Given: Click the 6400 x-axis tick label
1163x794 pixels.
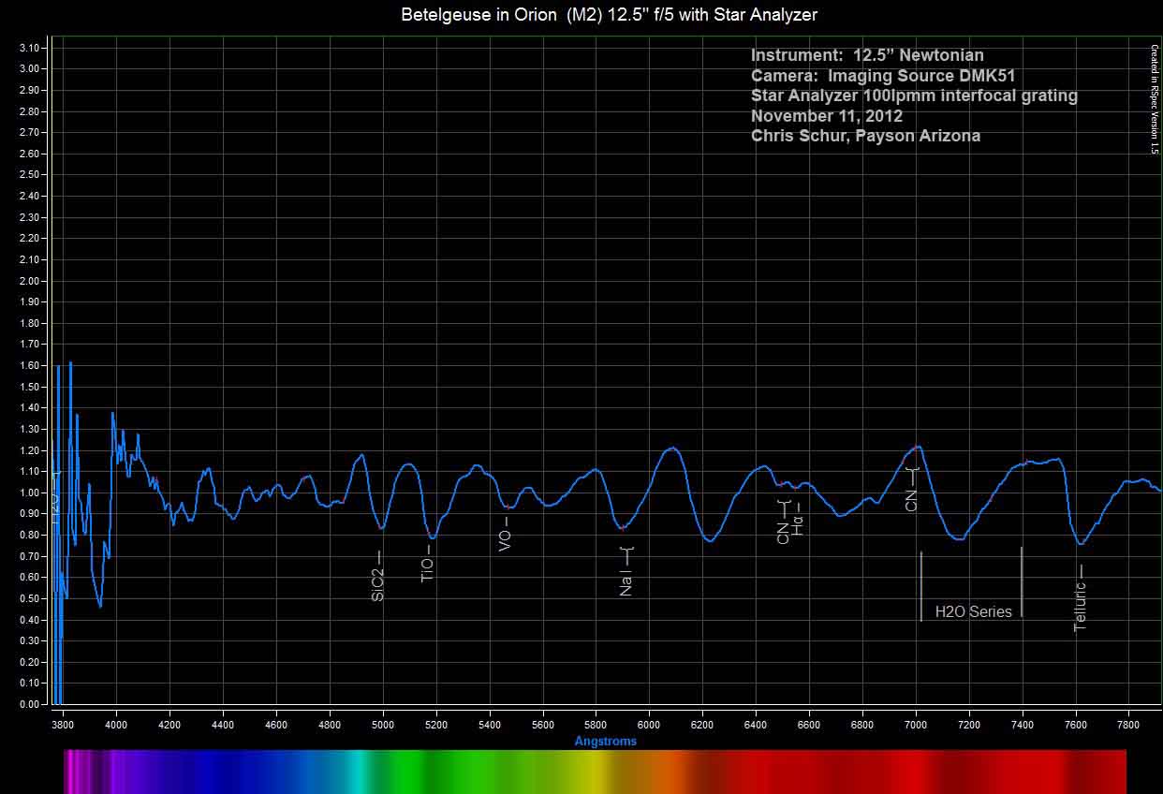Looking at the screenshot, I should [x=757, y=724].
